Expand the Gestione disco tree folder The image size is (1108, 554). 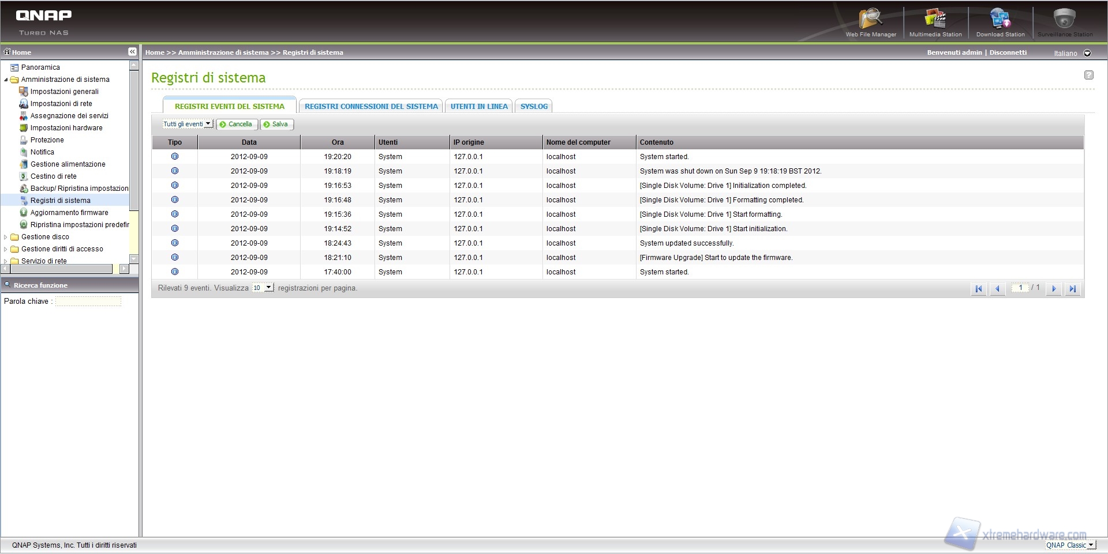(6, 237)
